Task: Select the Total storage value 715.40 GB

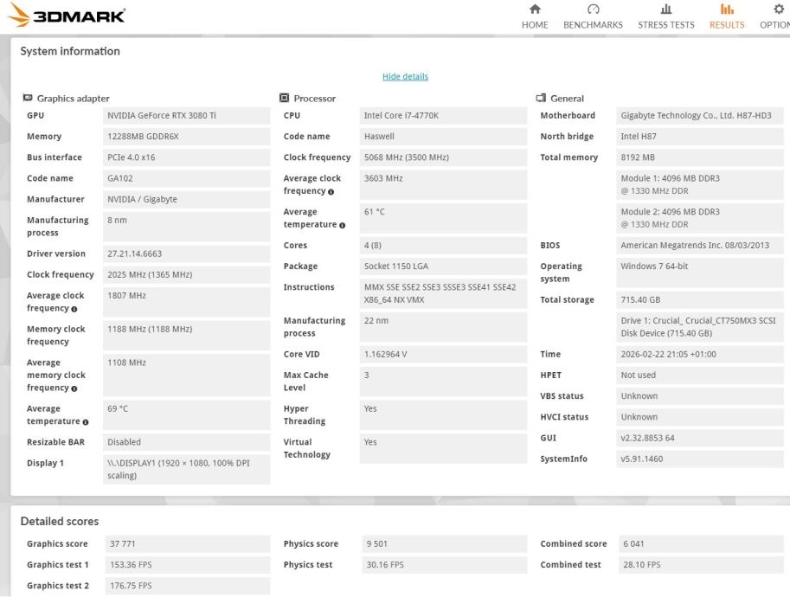Action: click(700, 299)
